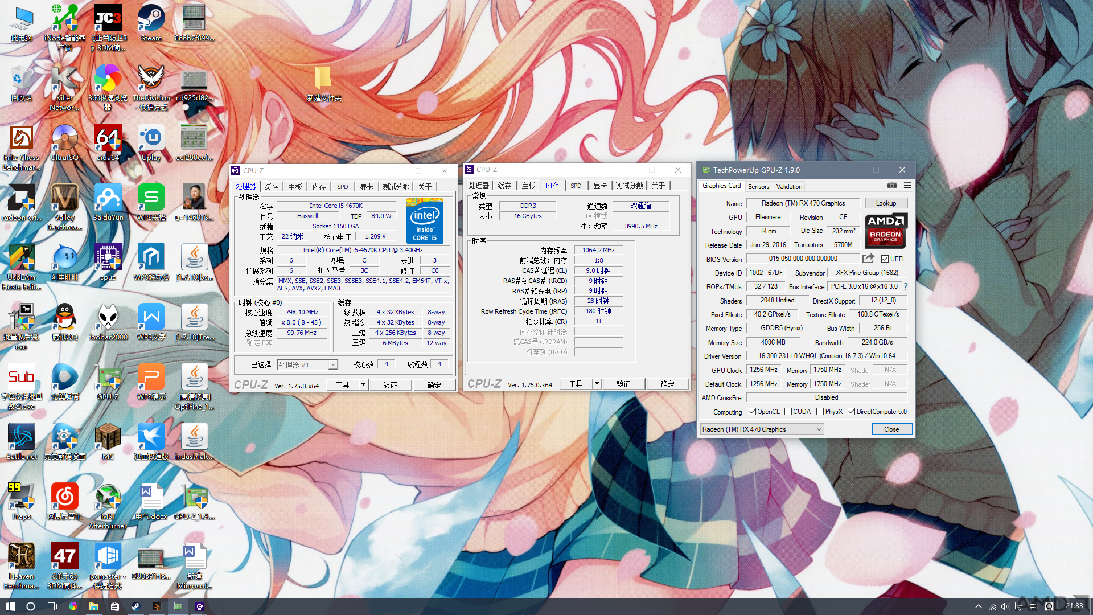Image resolution: width=1093 pixels, height=615 pixels.
Task: Open the 缓存 tab in left CPU-Z window
Action: (272, 187)
